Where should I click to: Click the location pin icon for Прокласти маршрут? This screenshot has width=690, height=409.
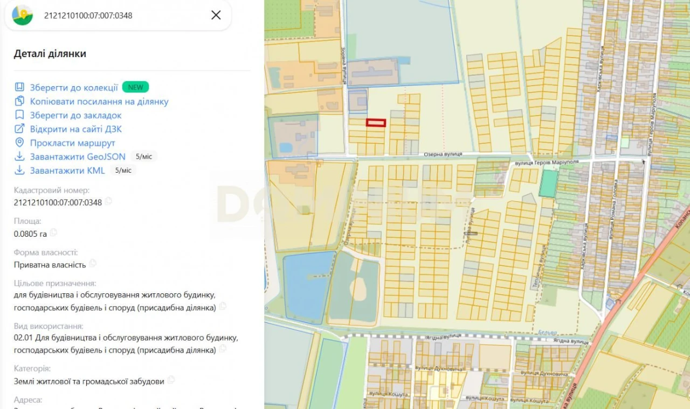pos(20,143)
